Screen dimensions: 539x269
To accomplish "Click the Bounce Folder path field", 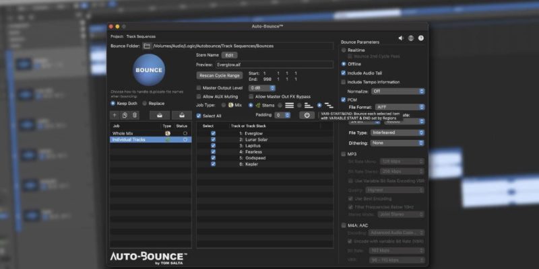I will pos(243,46).
